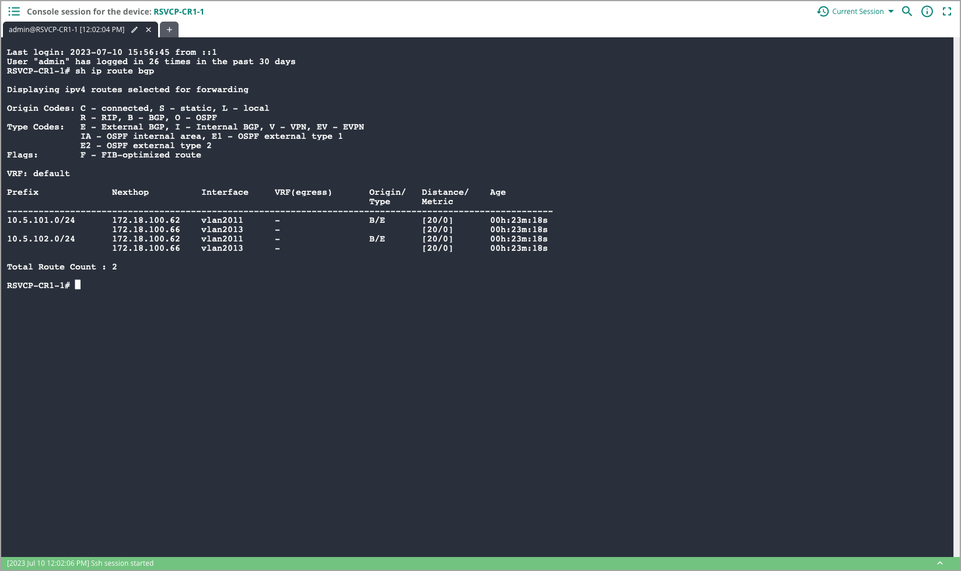Click the 'Interface' column header
Screen dimensions: 961x571
[x=225, y=192]
